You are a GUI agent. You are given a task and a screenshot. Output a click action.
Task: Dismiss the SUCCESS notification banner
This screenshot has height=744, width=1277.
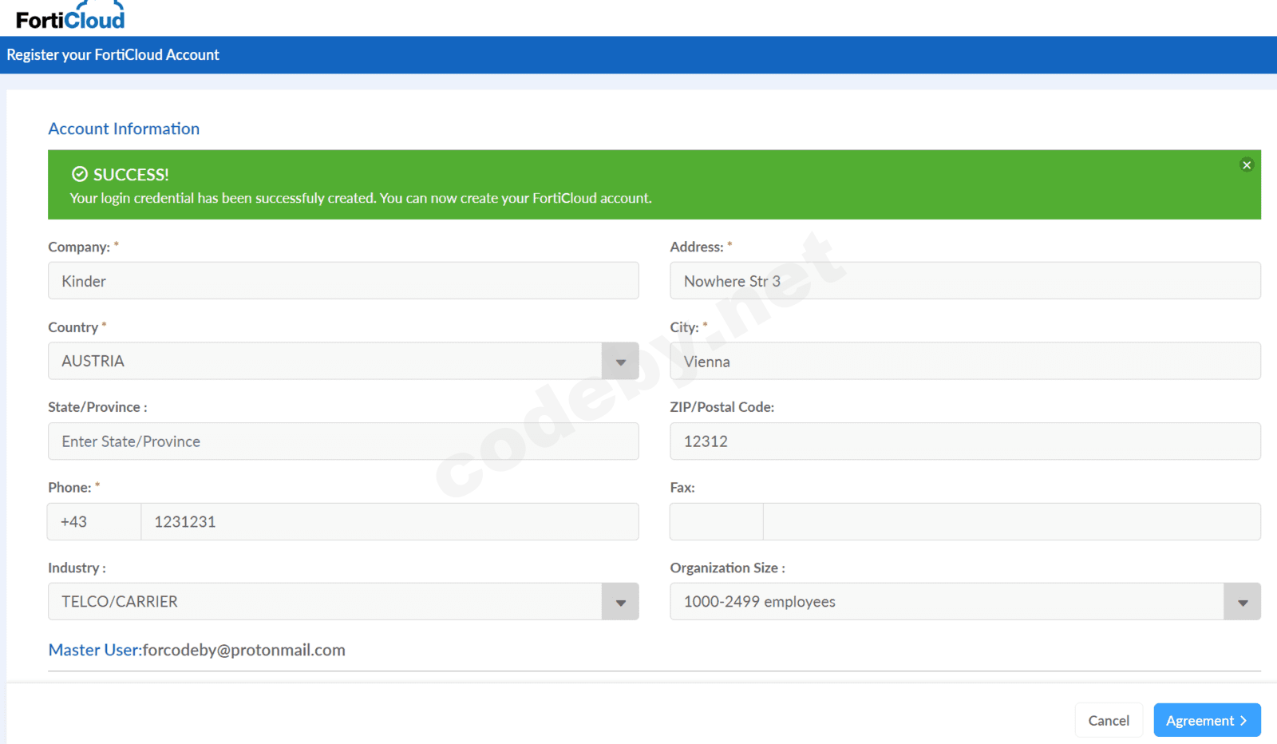(x=1246, y=165)
